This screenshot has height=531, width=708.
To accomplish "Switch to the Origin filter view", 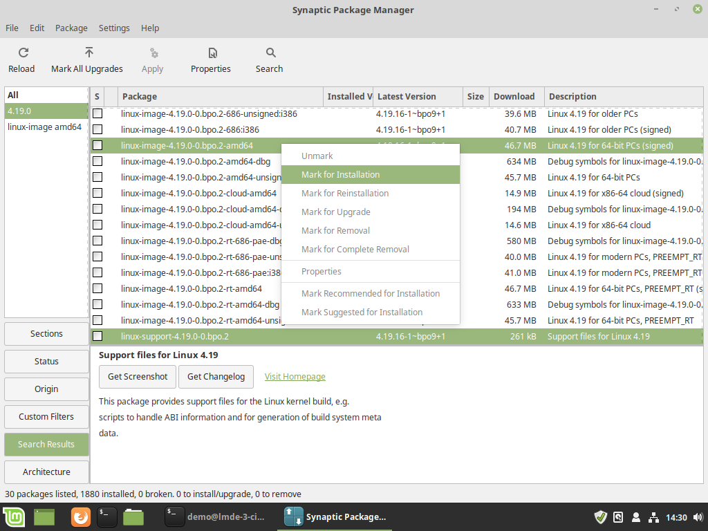I will point(46,389).
